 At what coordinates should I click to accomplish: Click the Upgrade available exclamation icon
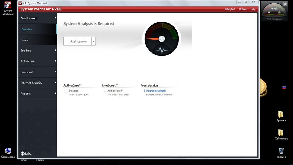144,91
